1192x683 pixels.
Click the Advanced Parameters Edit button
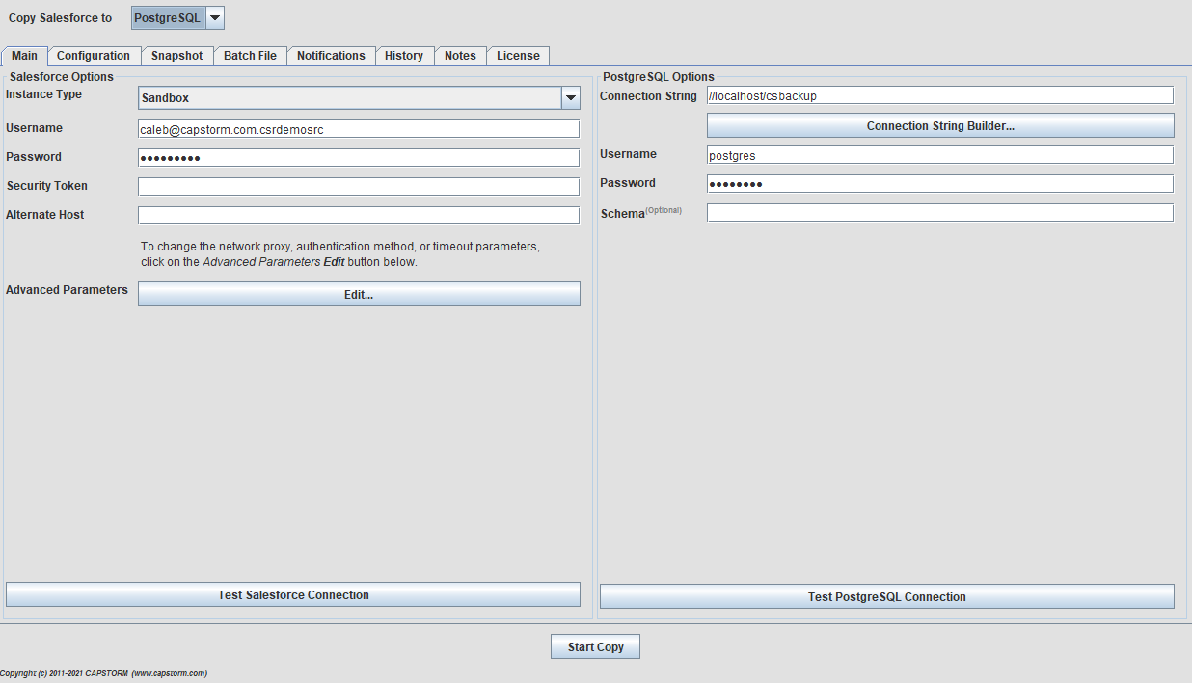[359, 294]
